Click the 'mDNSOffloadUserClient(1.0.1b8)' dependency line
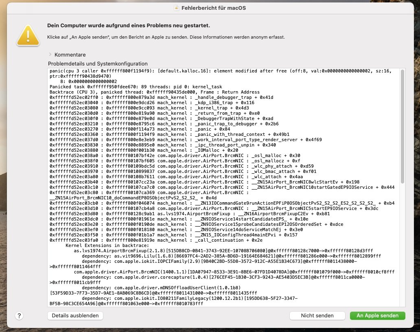 point(153,290)
